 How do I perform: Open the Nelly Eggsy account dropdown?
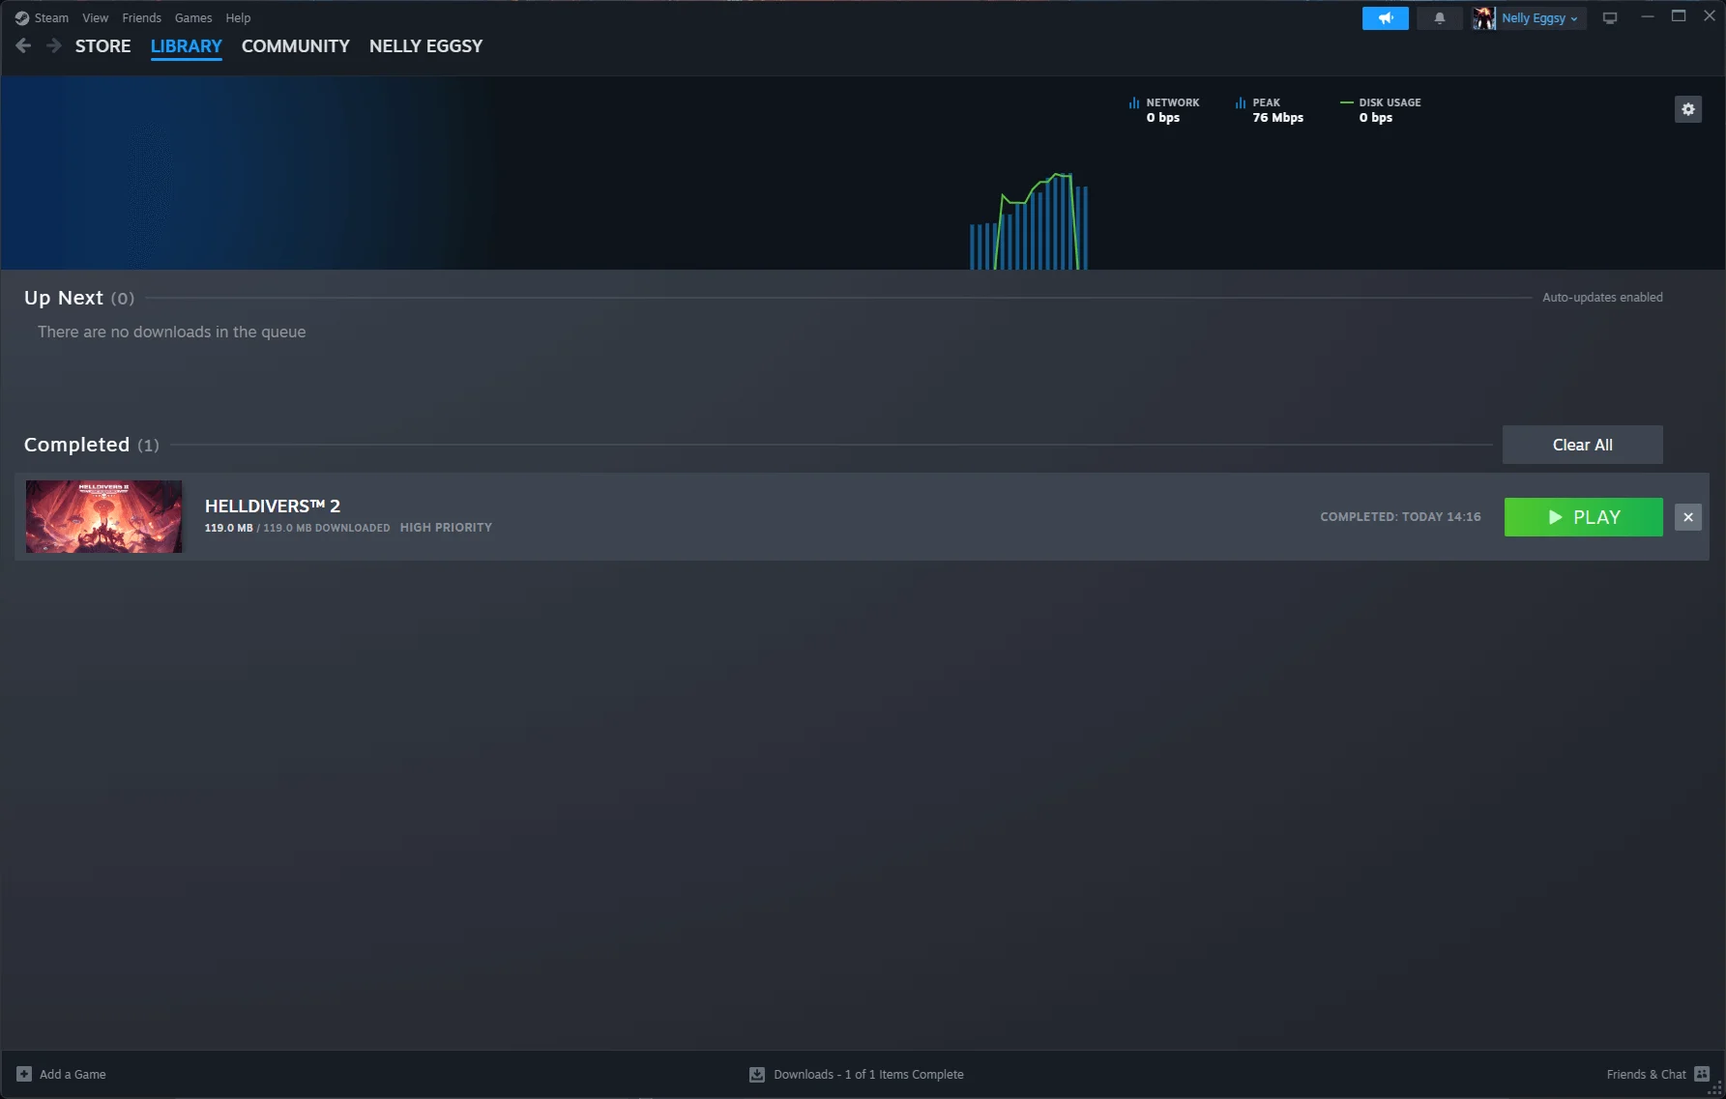point(1539,18)
